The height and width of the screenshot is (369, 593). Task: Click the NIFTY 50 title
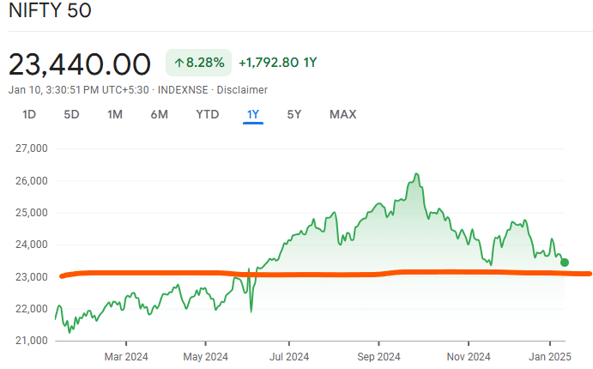coord(50,10)
